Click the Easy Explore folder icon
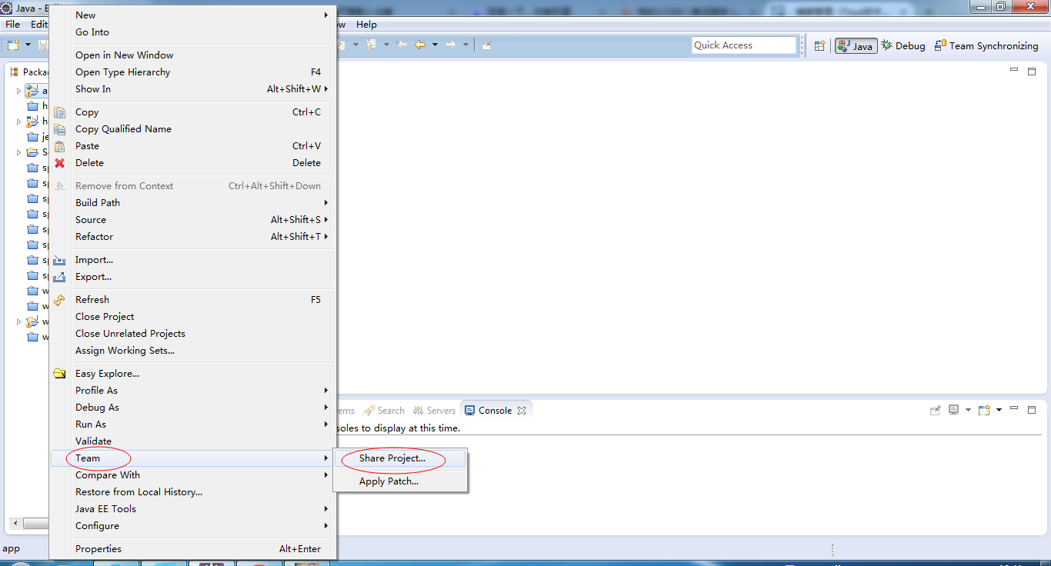 (x=59, y=374)
